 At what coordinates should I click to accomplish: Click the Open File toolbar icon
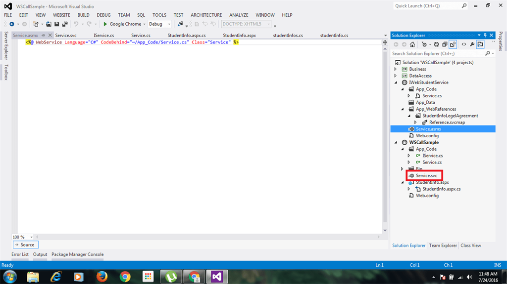pos(49,24)
